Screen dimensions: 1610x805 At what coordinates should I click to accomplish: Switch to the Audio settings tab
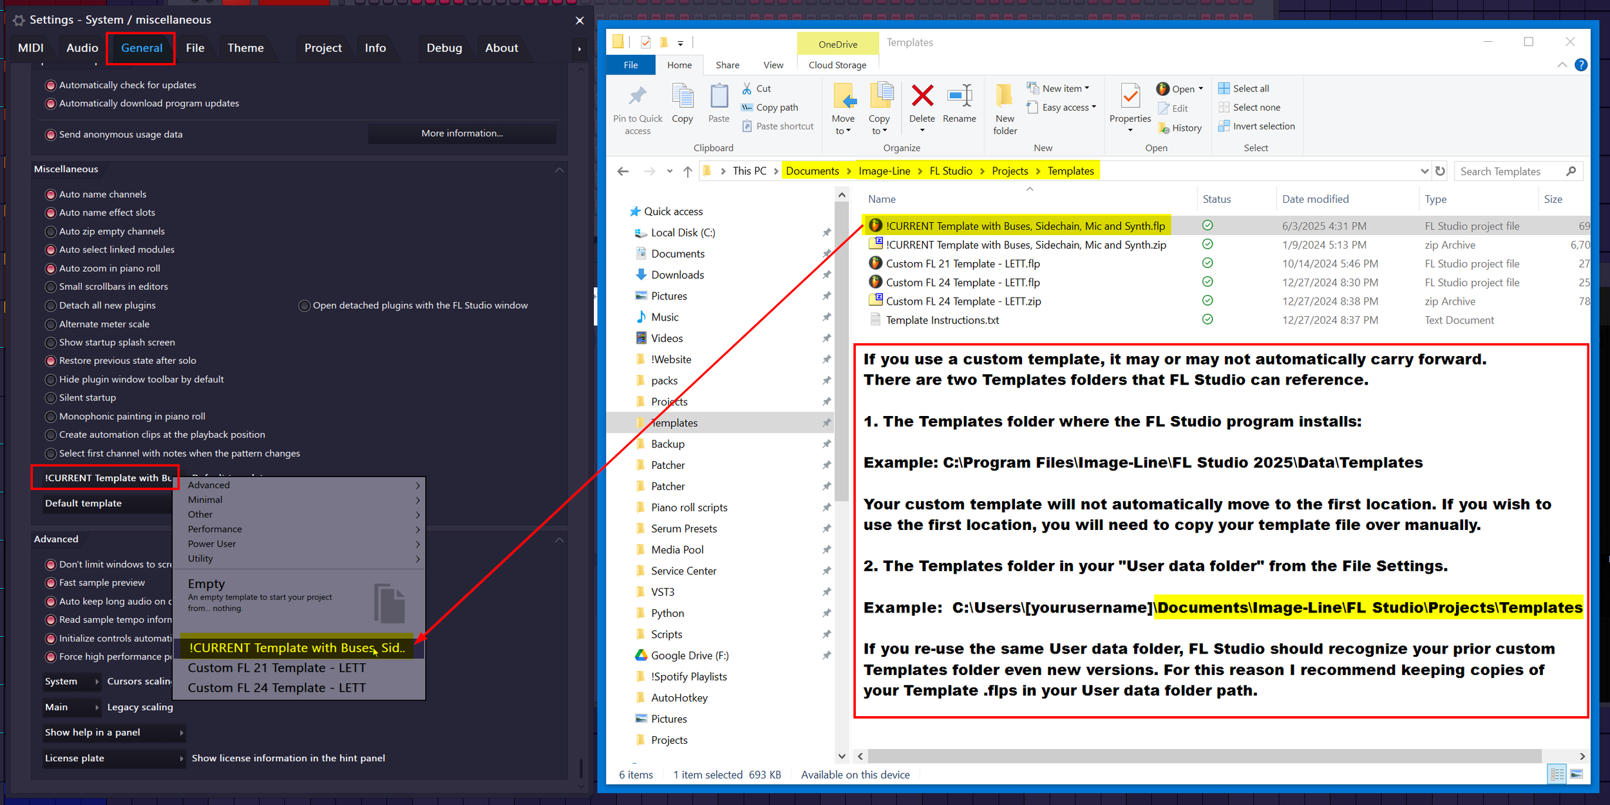(82, 48)
